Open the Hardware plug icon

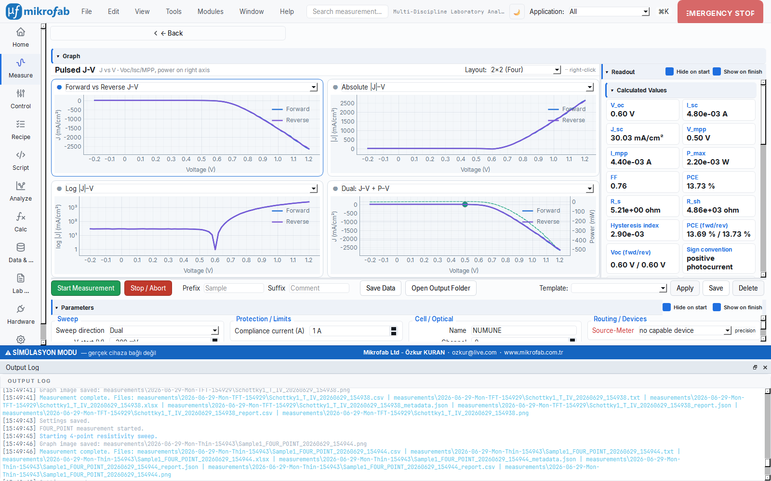coord(21,309)
